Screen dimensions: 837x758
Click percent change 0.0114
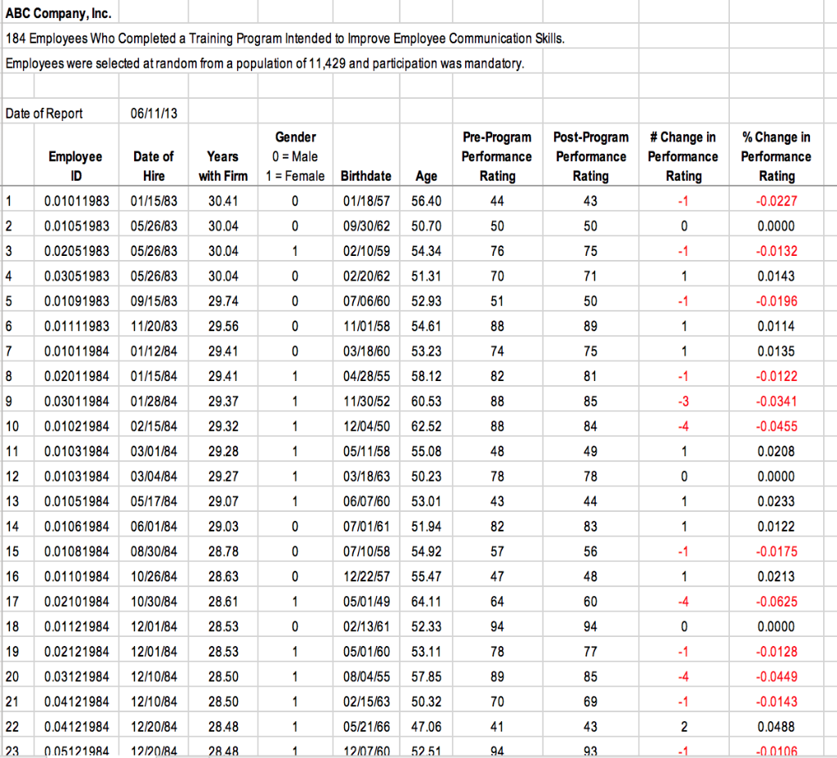pos(777,326)
